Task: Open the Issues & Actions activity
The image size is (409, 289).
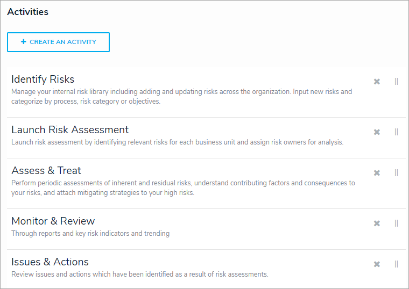Action: tap(50, 262)
